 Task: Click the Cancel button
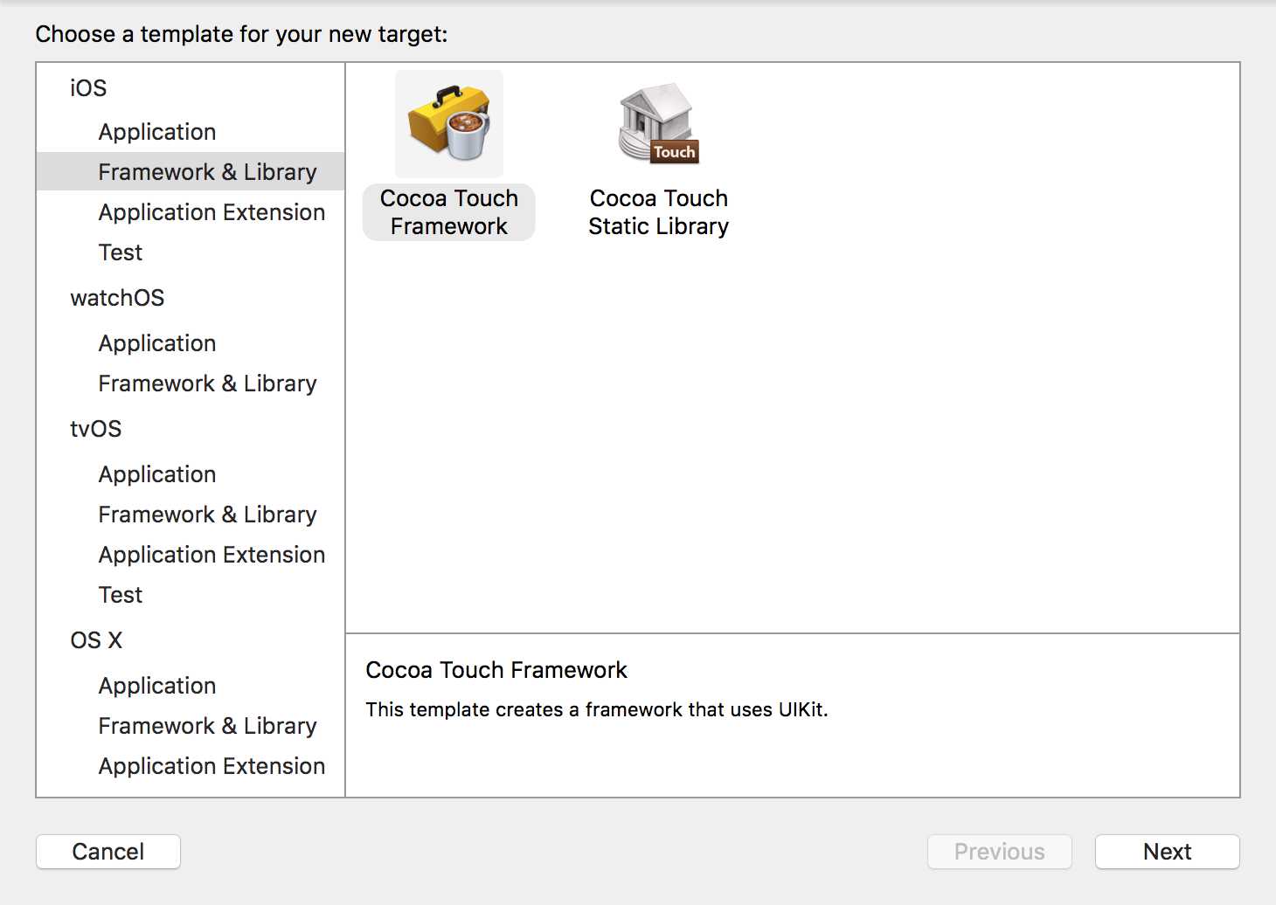tap(108, 852)
